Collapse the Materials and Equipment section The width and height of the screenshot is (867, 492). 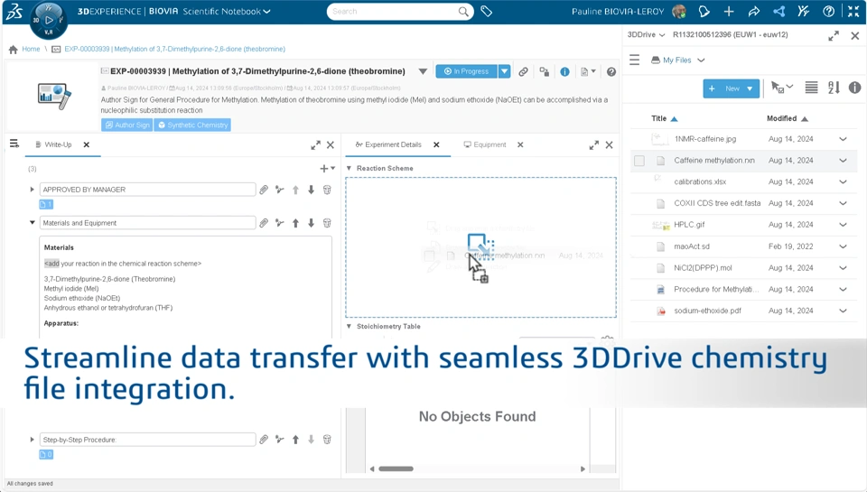tap(32, 223)
